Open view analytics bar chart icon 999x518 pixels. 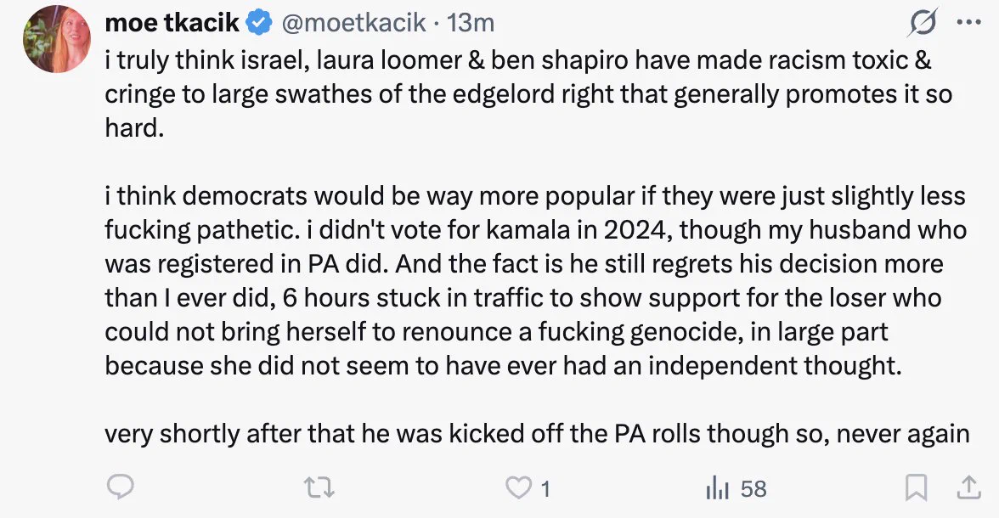tap(717, 488)
